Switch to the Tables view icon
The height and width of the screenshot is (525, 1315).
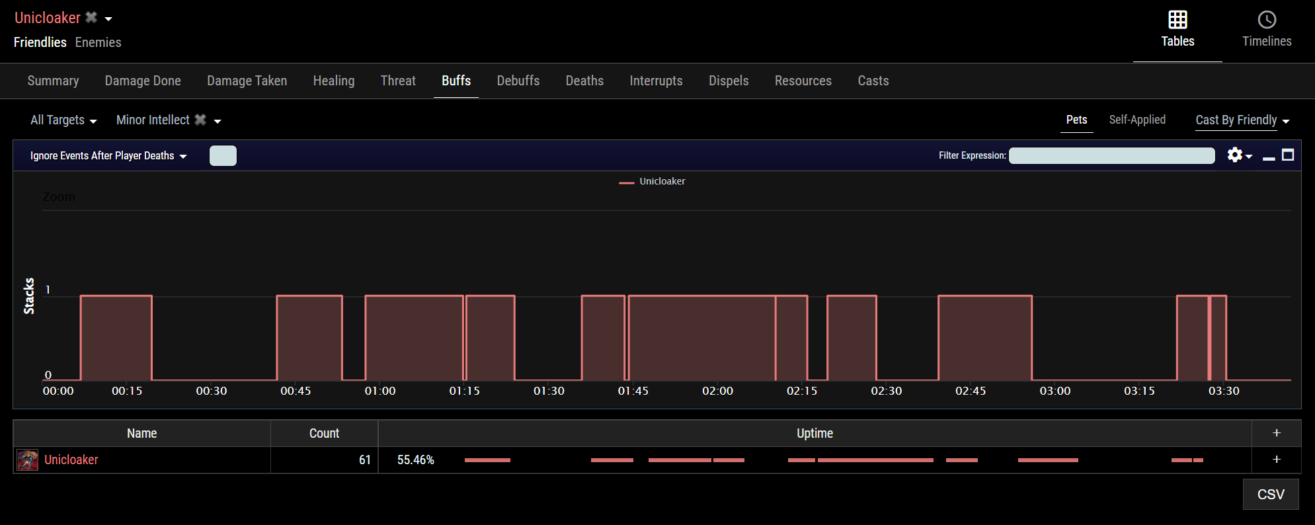point(1177,20)
